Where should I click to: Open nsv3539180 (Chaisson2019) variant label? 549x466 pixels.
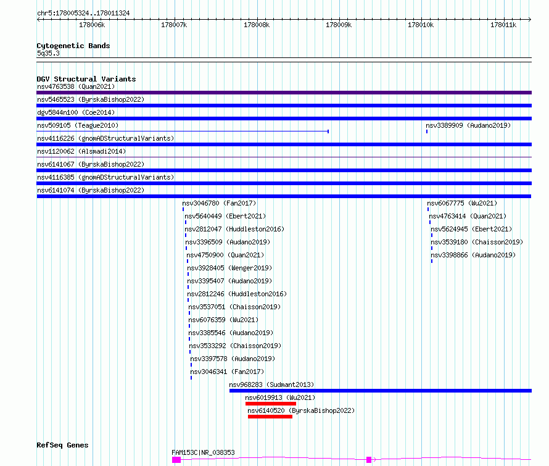tap(477, 242)
